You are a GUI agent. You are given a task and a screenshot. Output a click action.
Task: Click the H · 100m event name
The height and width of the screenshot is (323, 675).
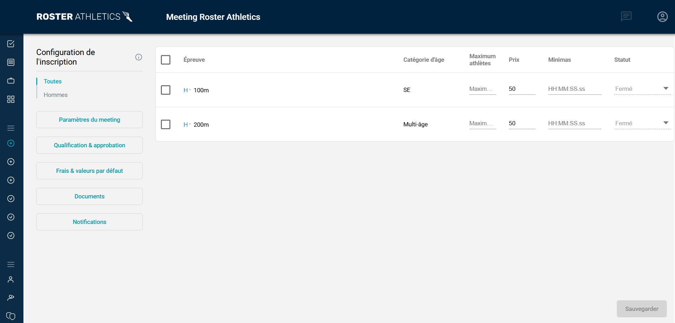(x=196, y=90)
